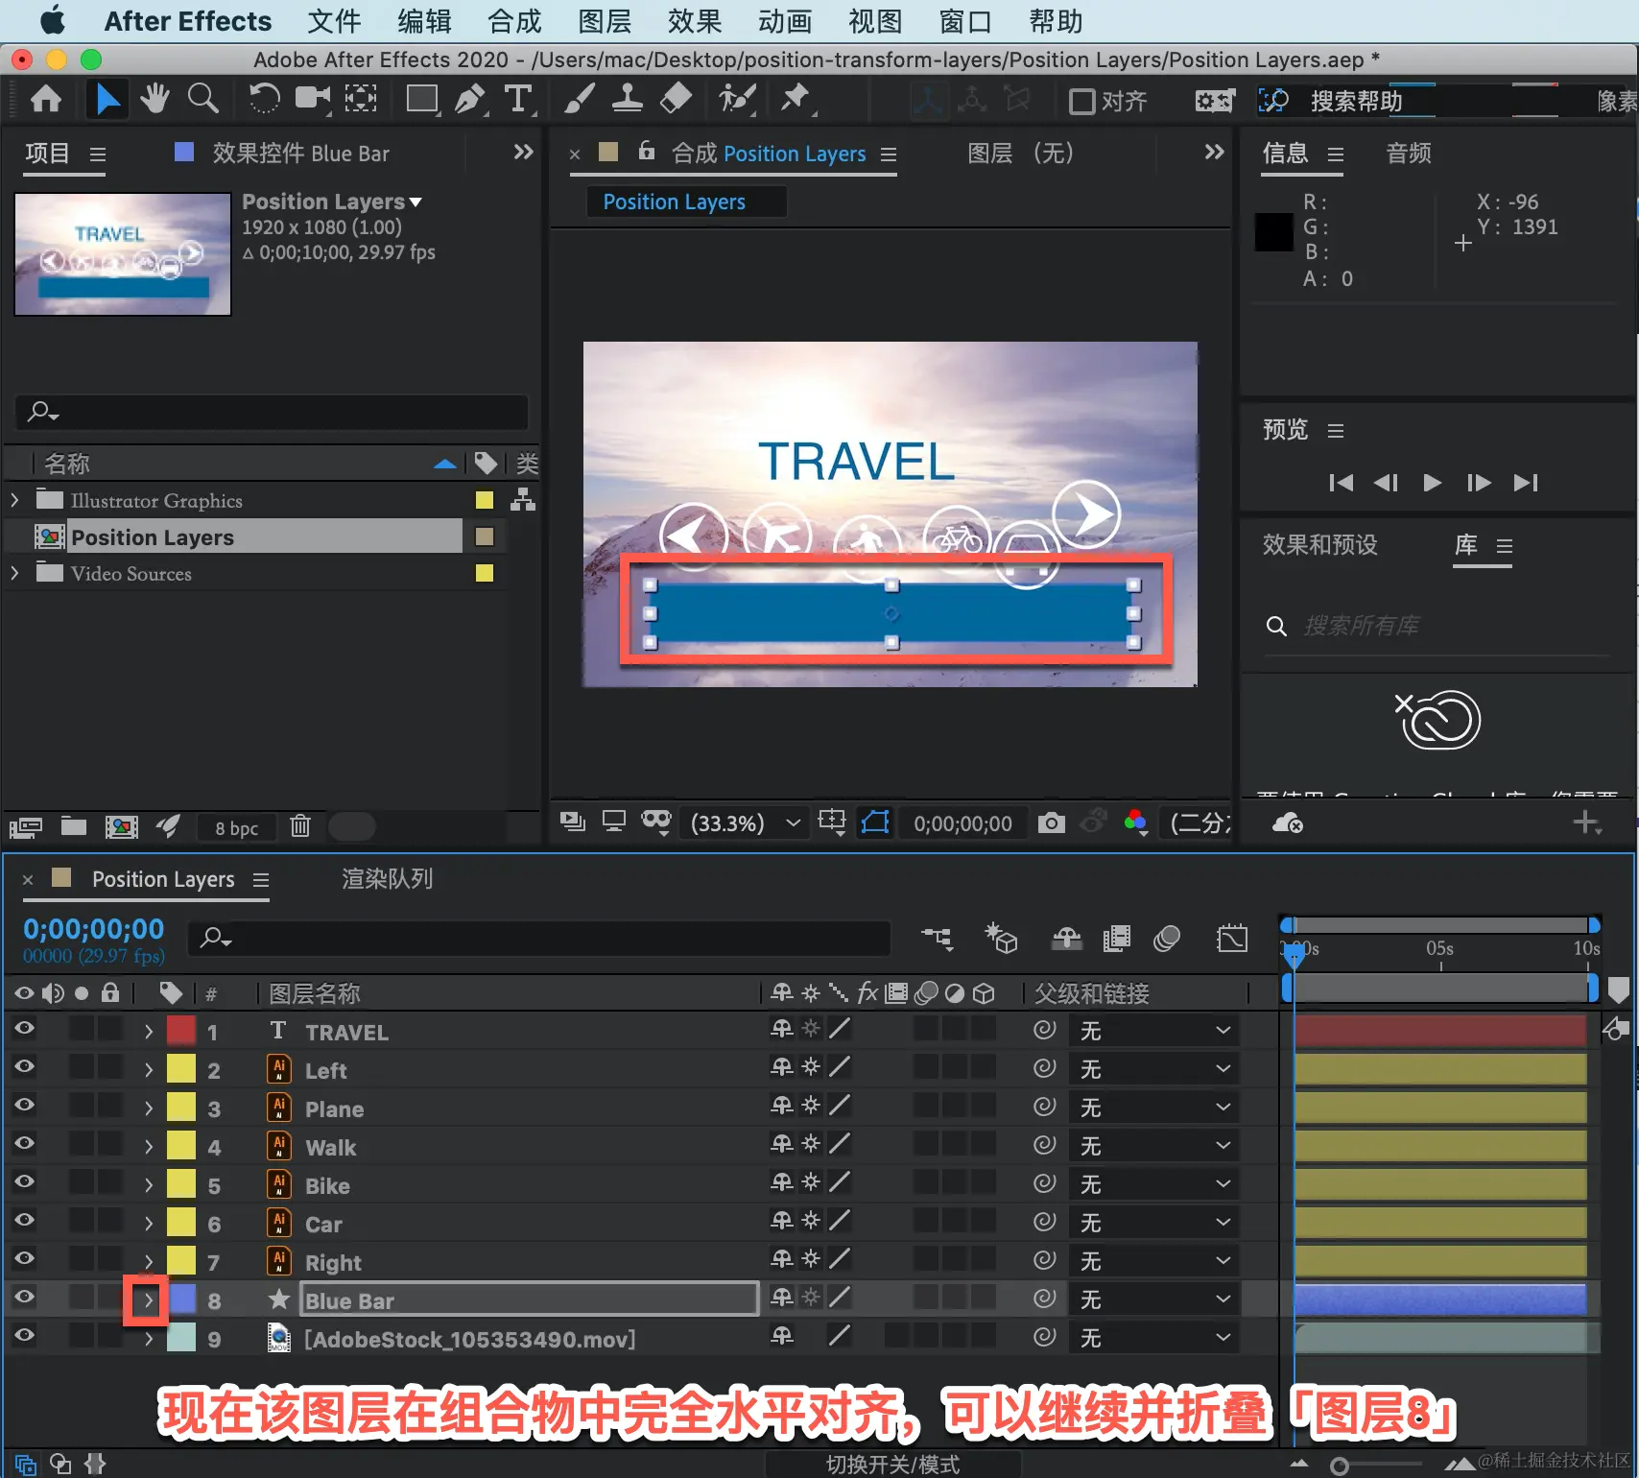Select the Roto Brush tool
The image size is (1639, 1478).
[737, 99]
